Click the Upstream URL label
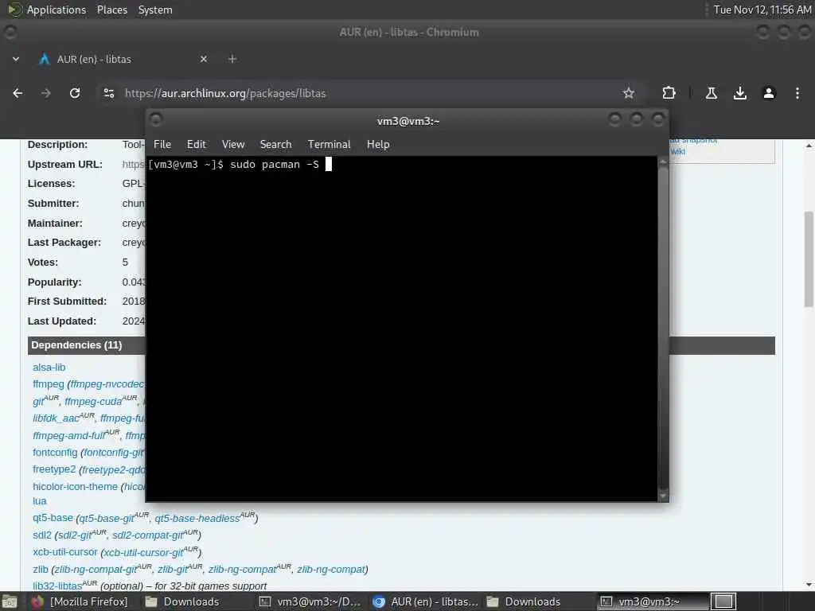 65,164
